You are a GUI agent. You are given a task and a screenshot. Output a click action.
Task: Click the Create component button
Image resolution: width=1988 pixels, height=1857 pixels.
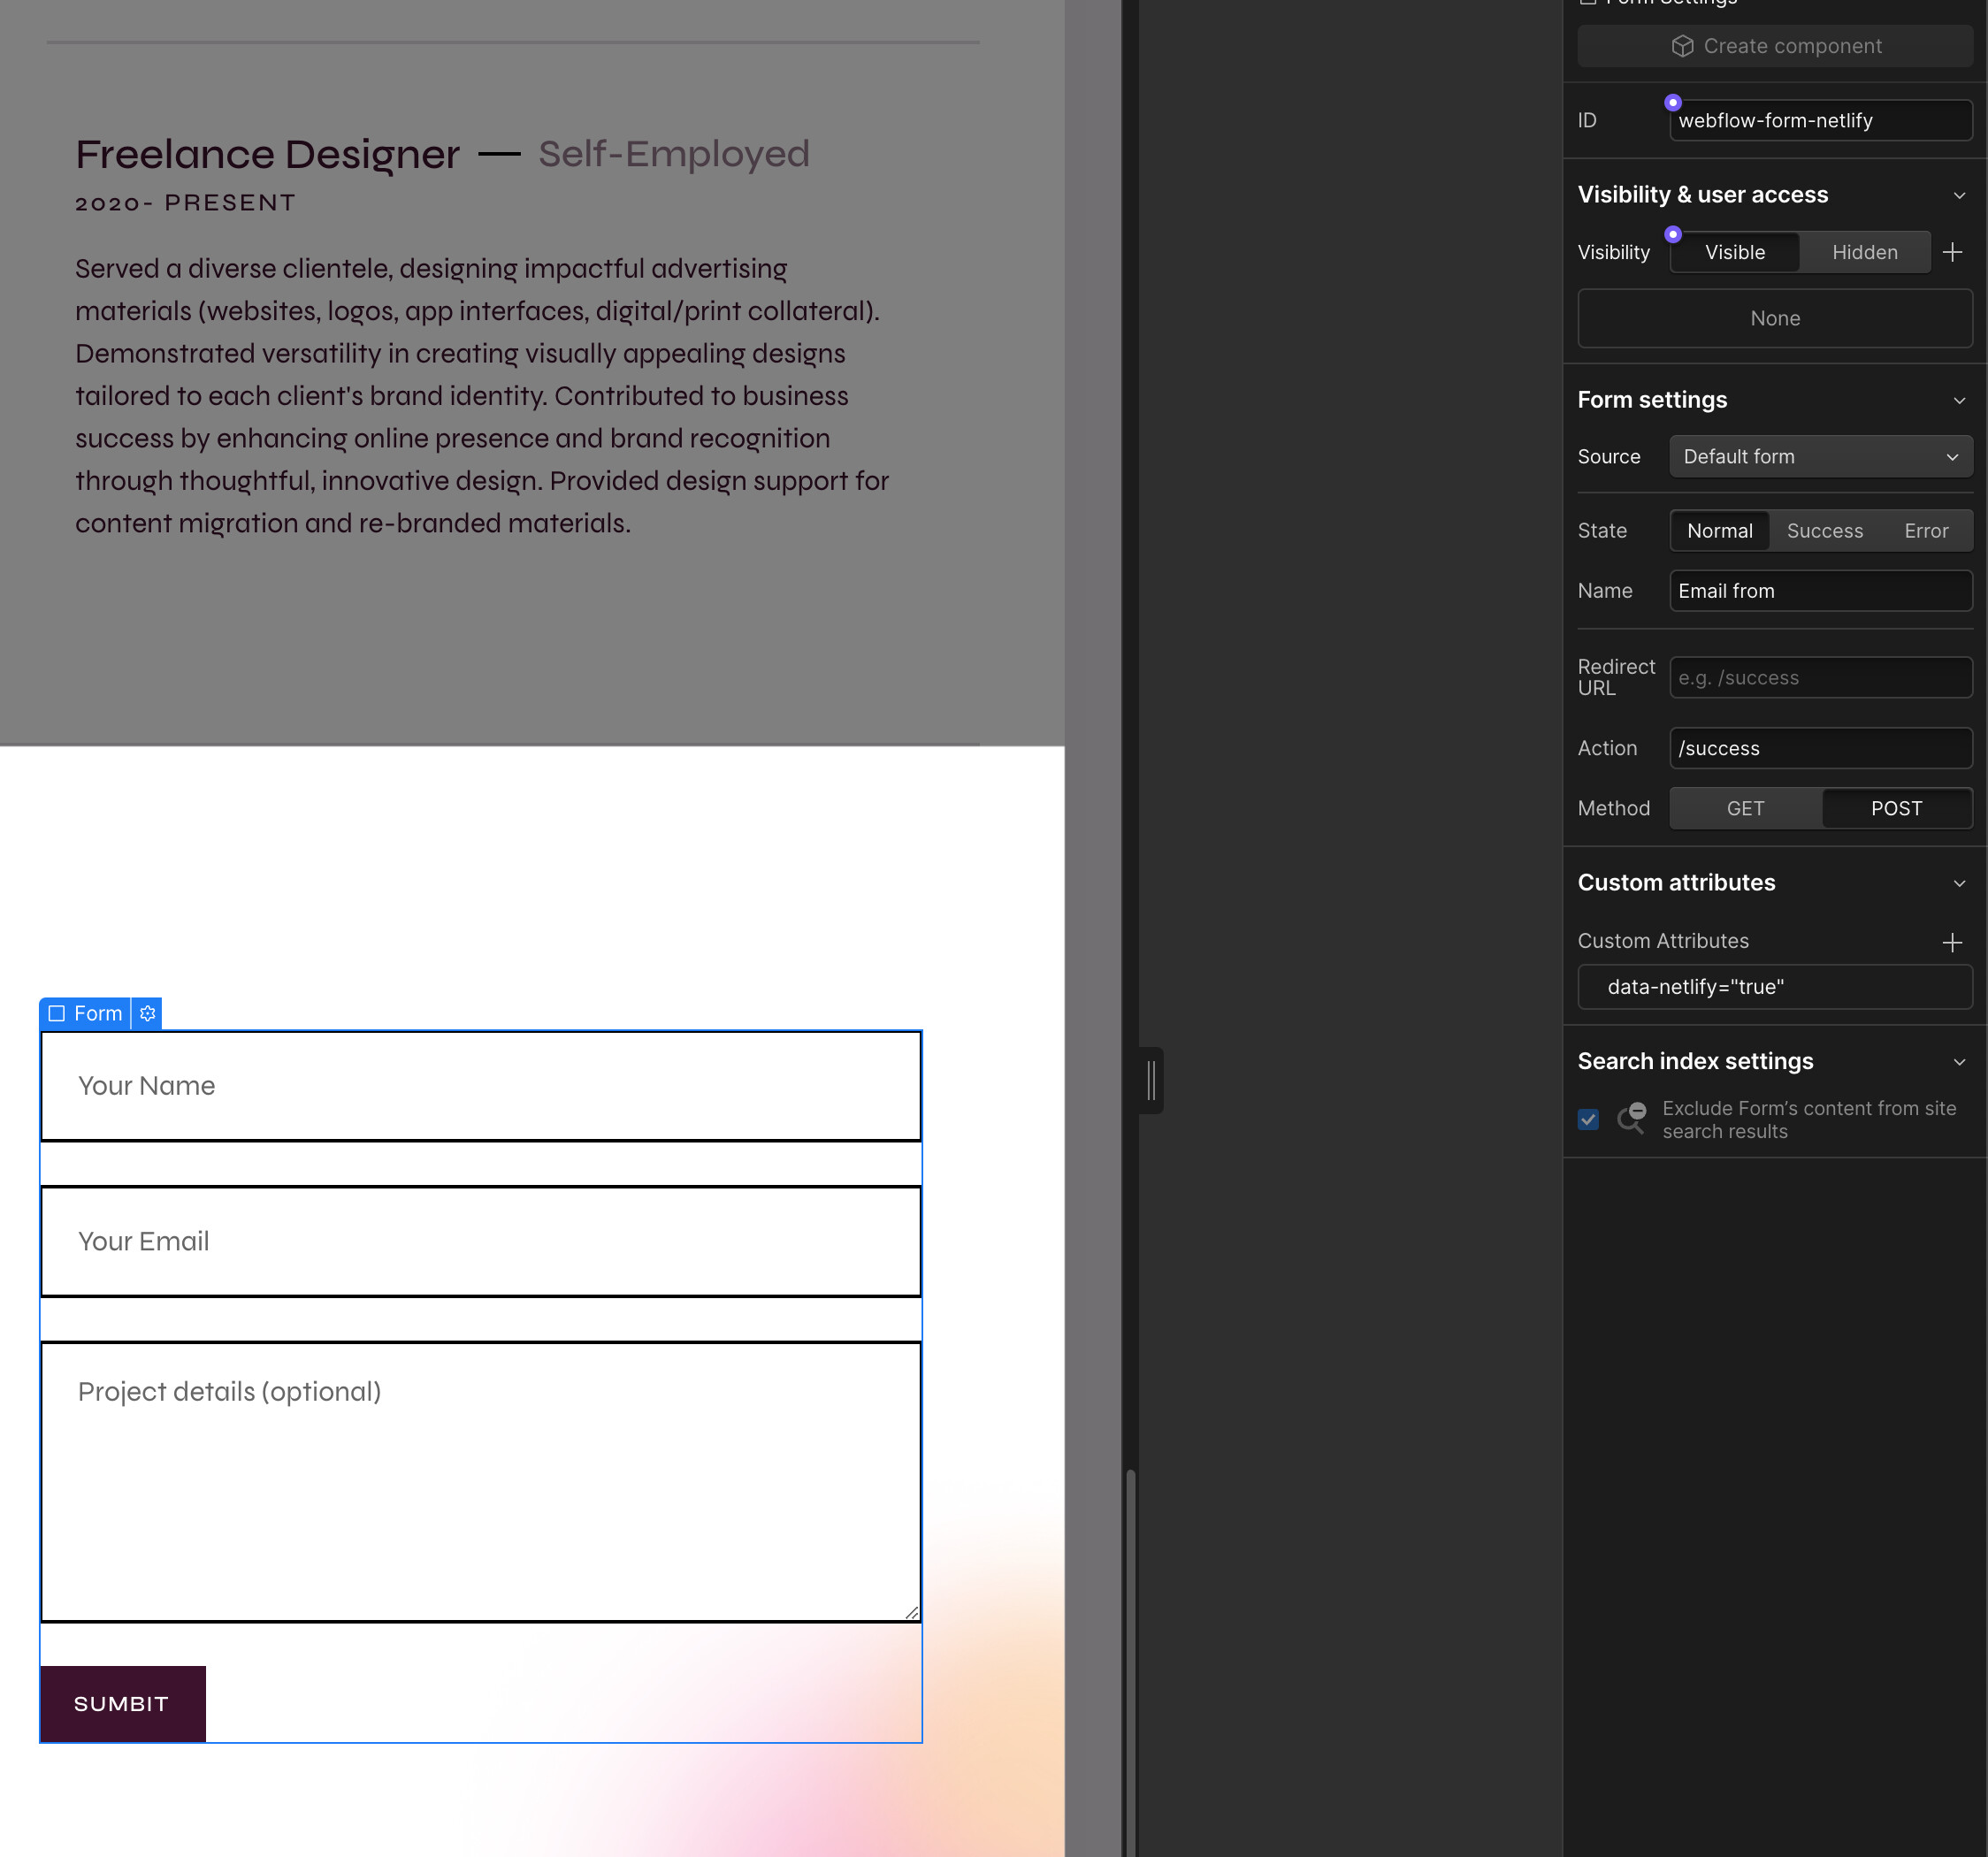click(1774, 46)
